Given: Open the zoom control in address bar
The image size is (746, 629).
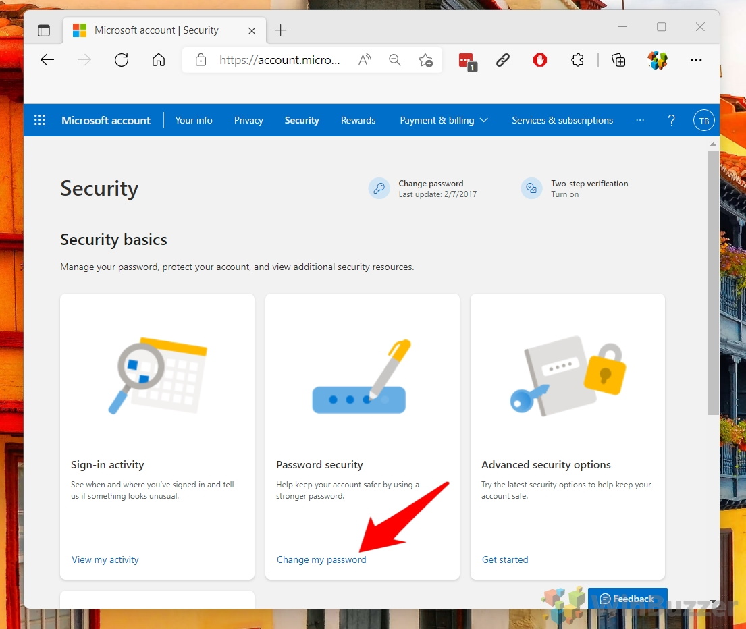Looking at the screenshot, I should click(394, 60).
